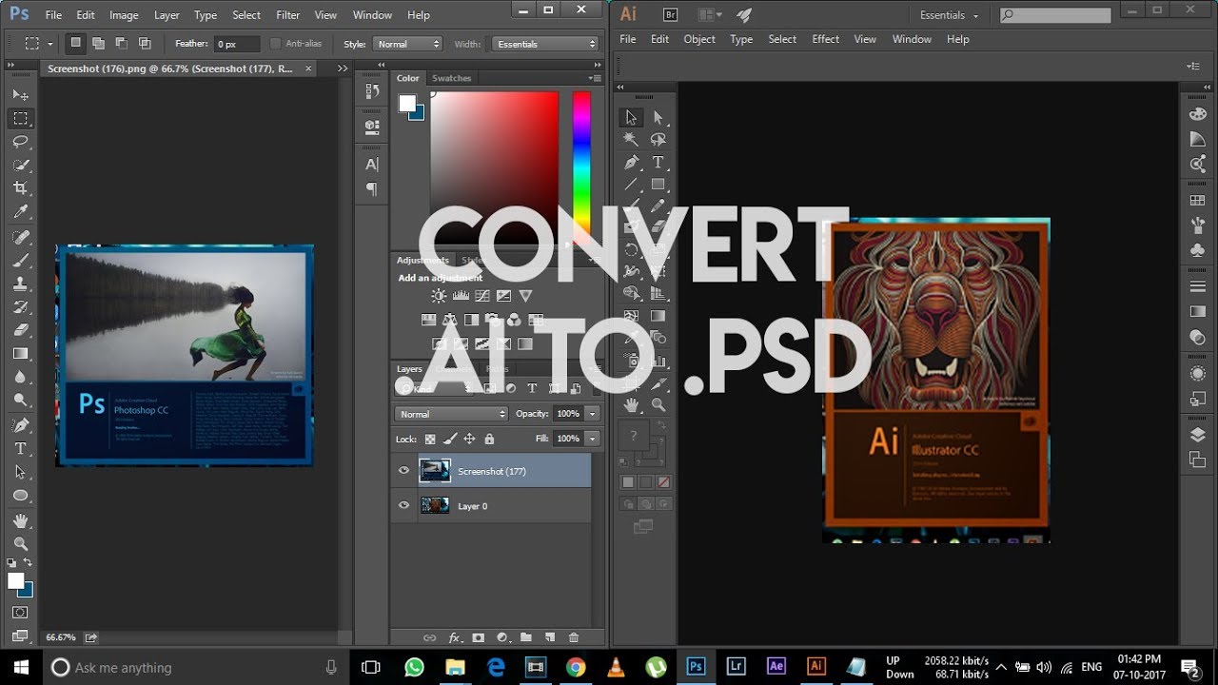Open Adobe Bridge from Illustrator bar

click(x=669, y=14)
